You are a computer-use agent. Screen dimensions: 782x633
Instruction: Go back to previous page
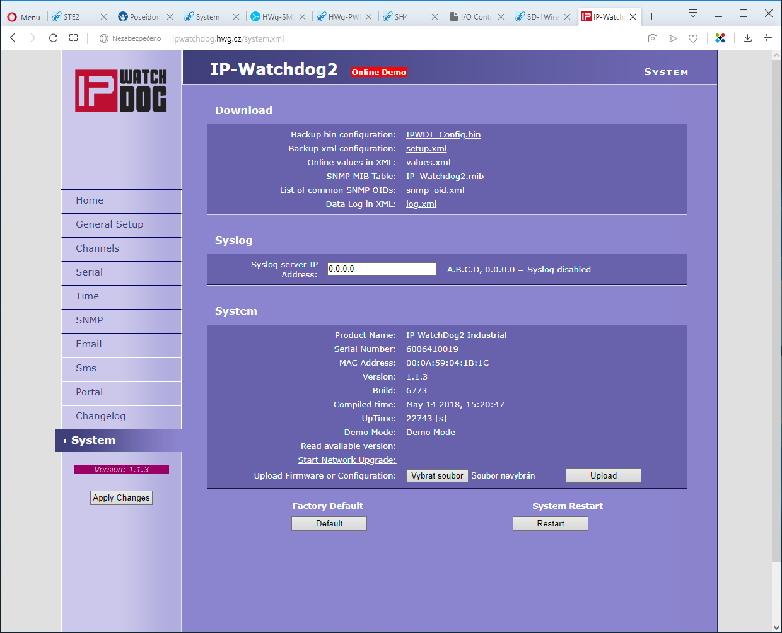point(13,38)
